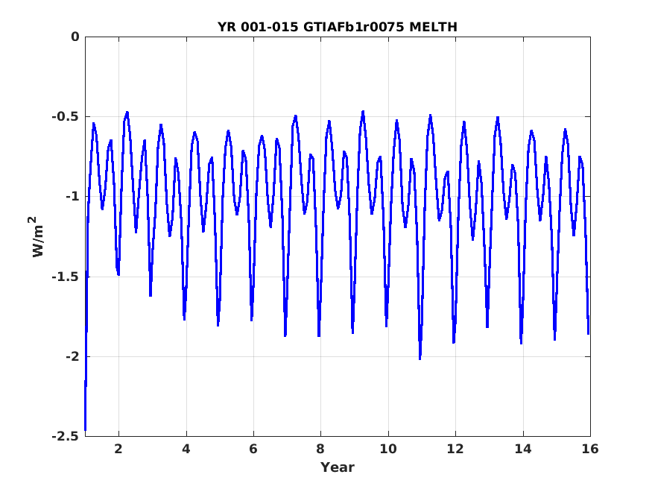Screen dimensions: 652x489
Task: Click the x-axis tick label '8'
Action: 320,449
